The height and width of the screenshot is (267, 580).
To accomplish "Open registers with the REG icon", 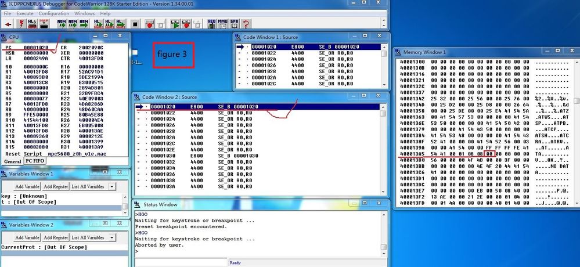I will [x=211, y=24].
